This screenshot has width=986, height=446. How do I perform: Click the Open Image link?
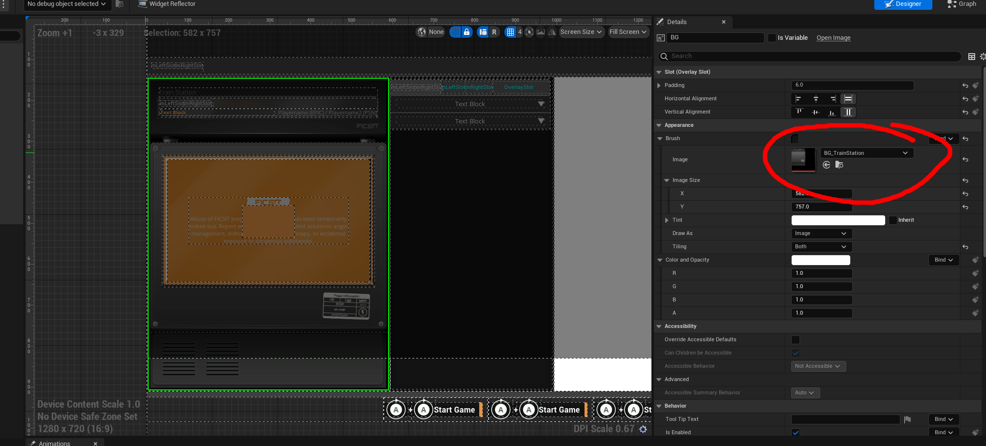(833, 38)
